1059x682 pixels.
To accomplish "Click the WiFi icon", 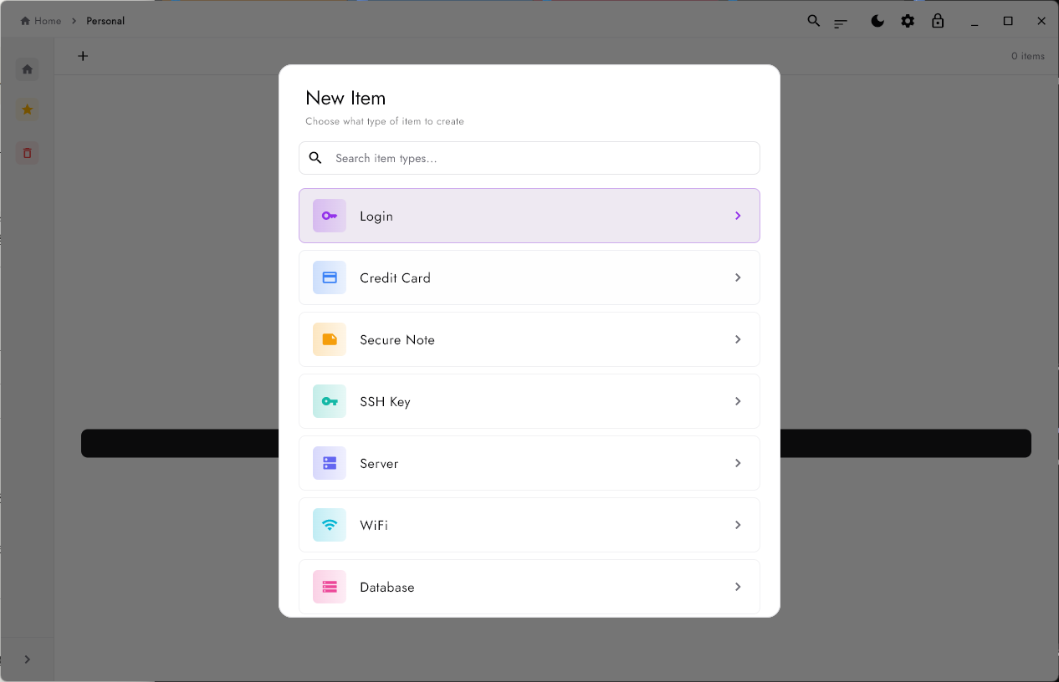I will 330,525.
